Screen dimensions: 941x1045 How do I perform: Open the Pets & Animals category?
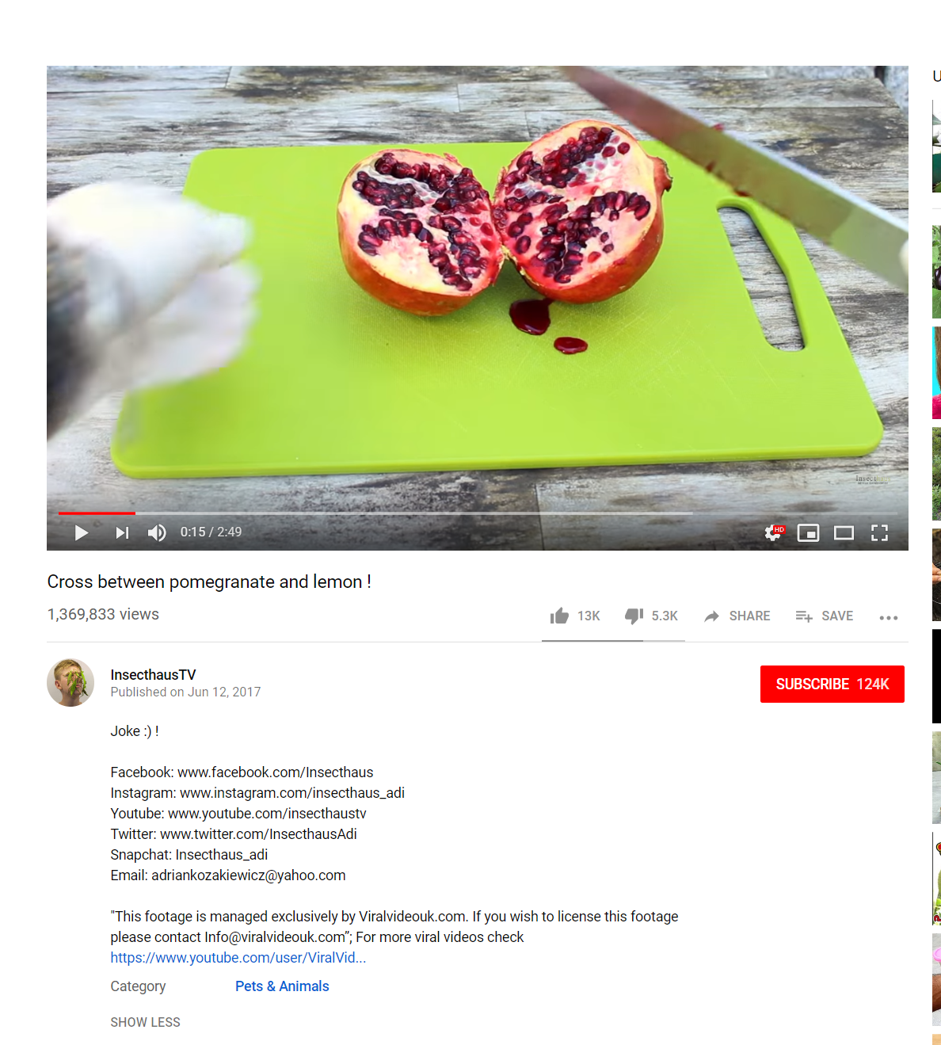[282, 986]
